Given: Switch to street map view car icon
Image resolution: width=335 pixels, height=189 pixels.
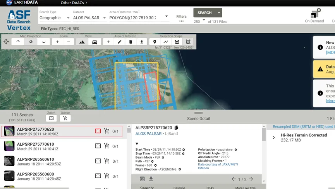Looking at the screenshot, I should pyautogui.click(x=94, y=42).
